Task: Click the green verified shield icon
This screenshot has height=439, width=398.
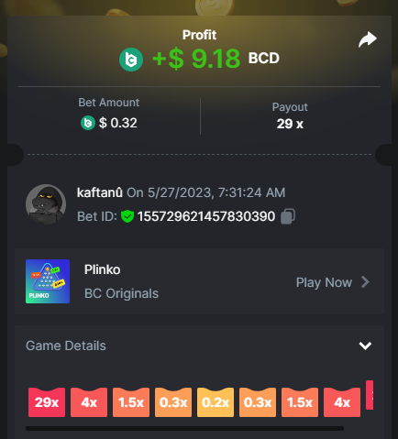Action: tap(127, 216)
